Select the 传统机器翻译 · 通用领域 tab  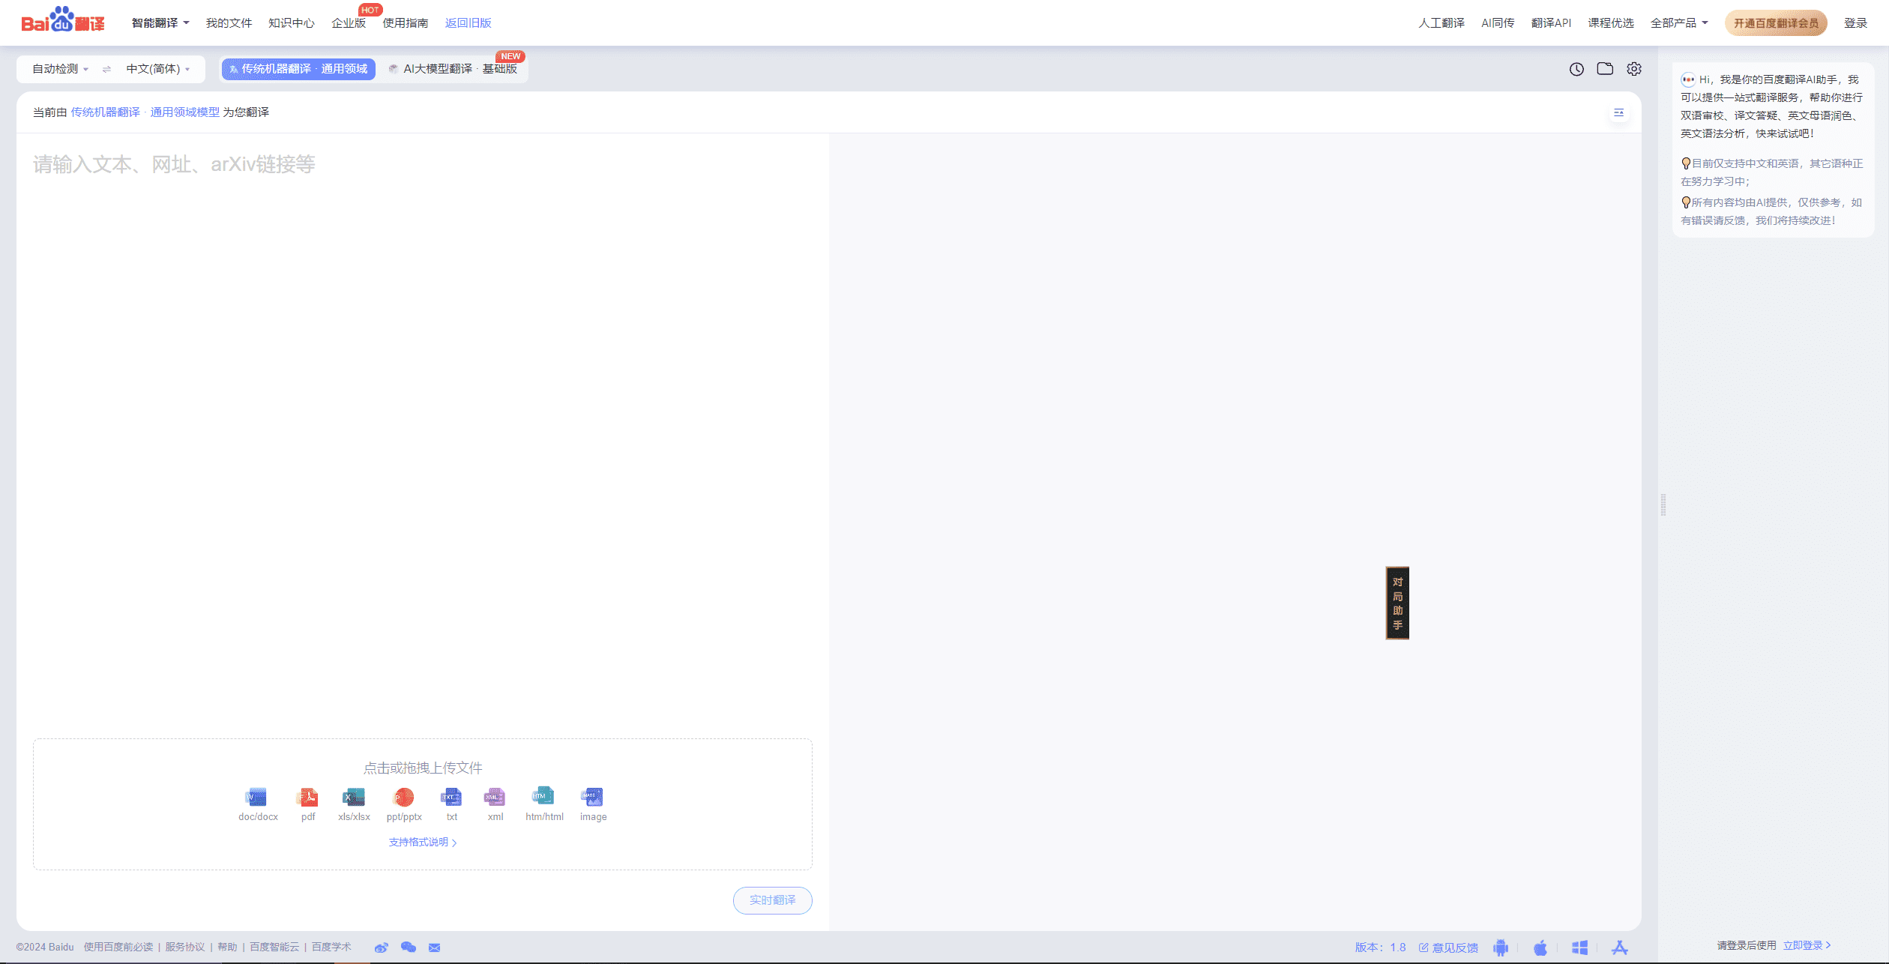[x=298, y=69]
